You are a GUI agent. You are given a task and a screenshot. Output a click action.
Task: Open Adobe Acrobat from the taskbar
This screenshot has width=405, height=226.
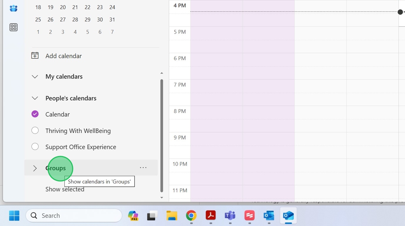211,216
